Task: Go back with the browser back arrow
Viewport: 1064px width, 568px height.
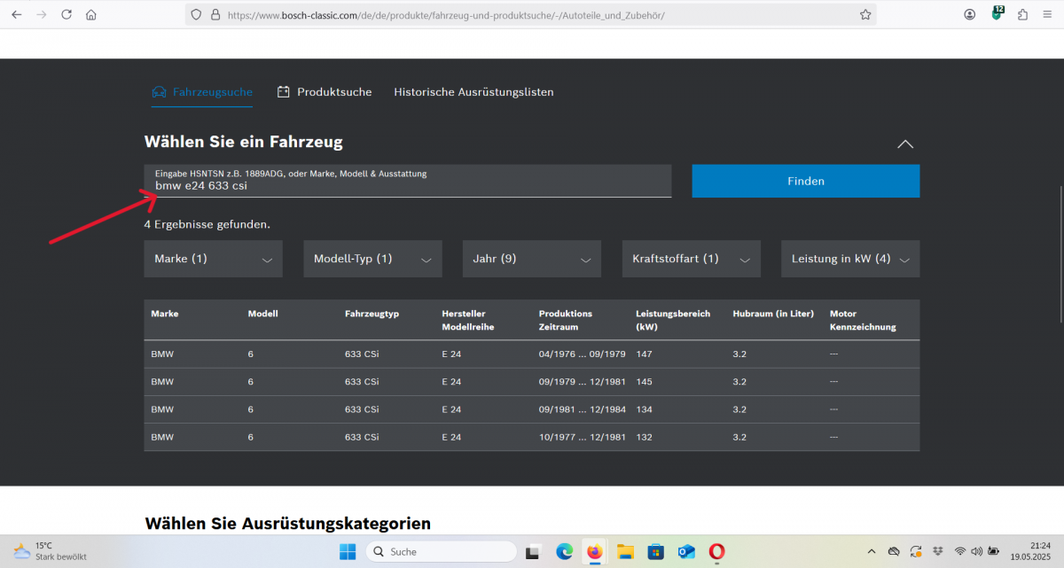Action: point(17,15)
